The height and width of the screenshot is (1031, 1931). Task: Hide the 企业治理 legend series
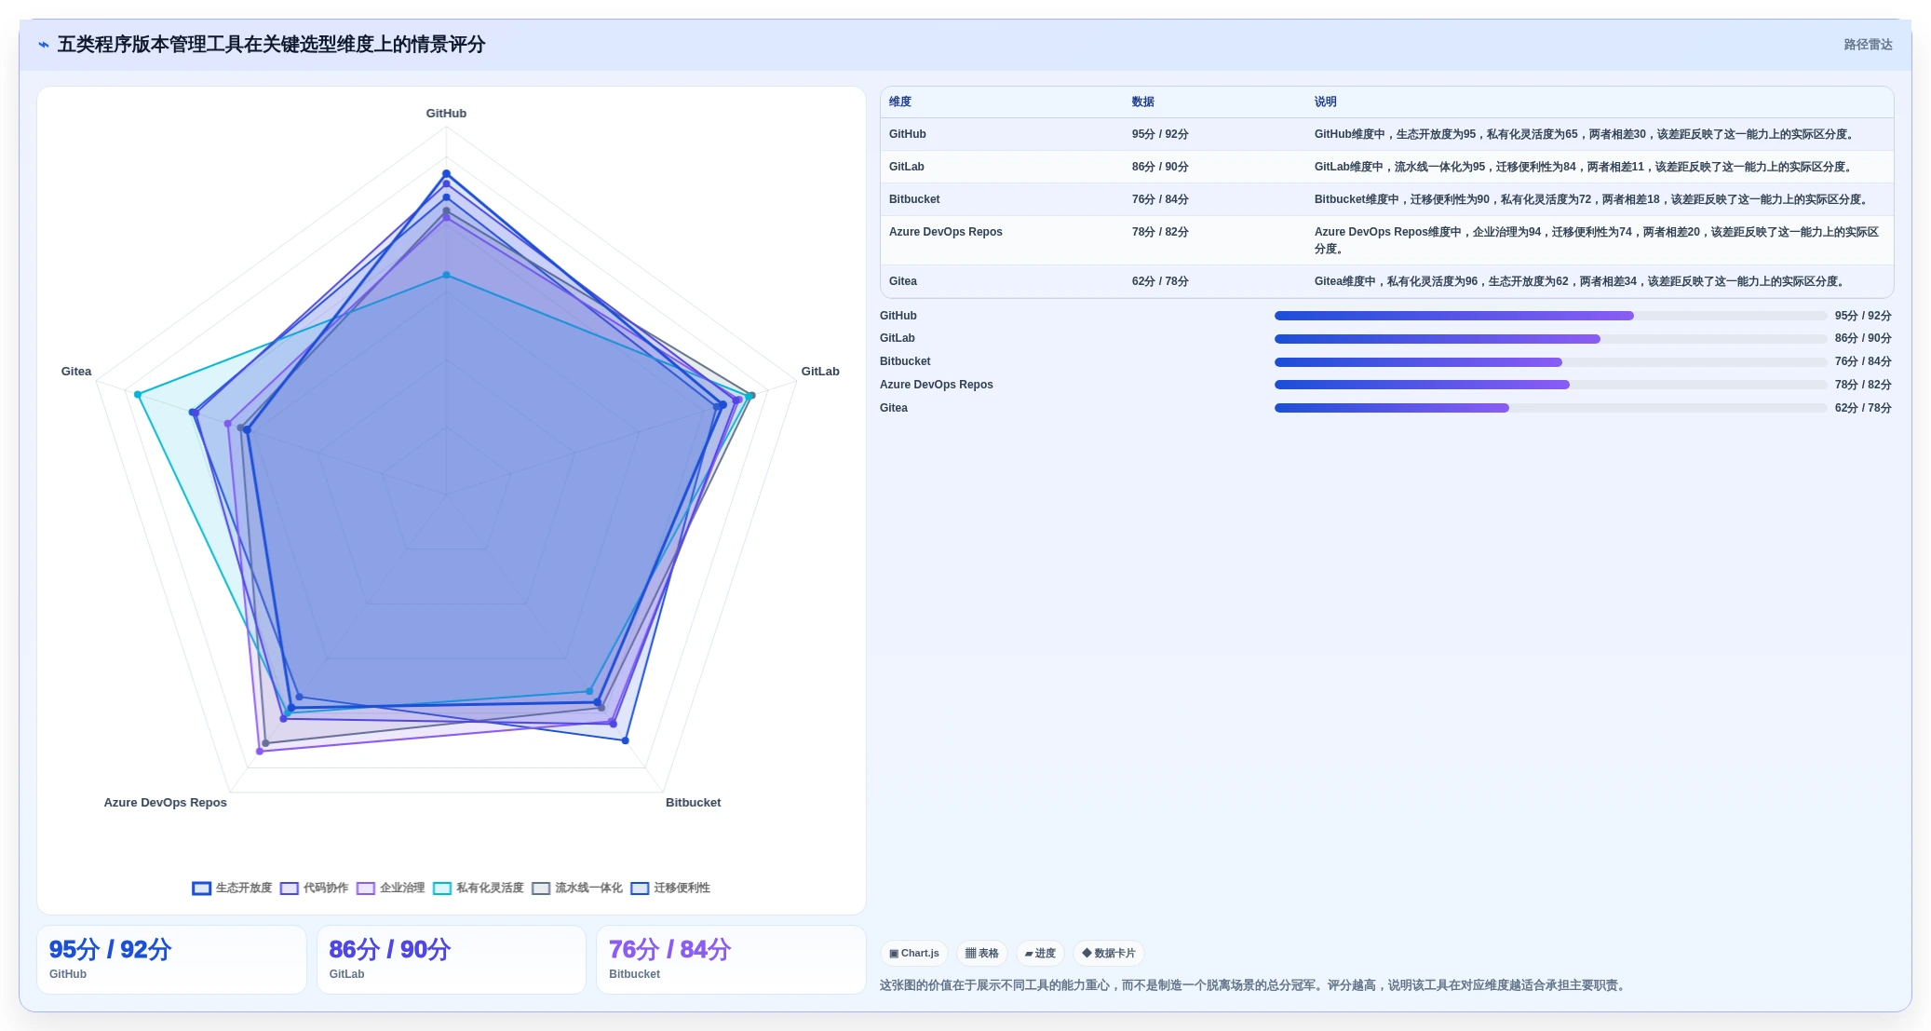click(x=390, y=888)
